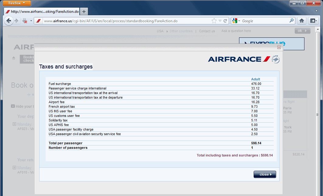Click 'Total including taxes and surcharges : $598.14'
Viewport: 323px width, 196px height.
coord(234,155)
